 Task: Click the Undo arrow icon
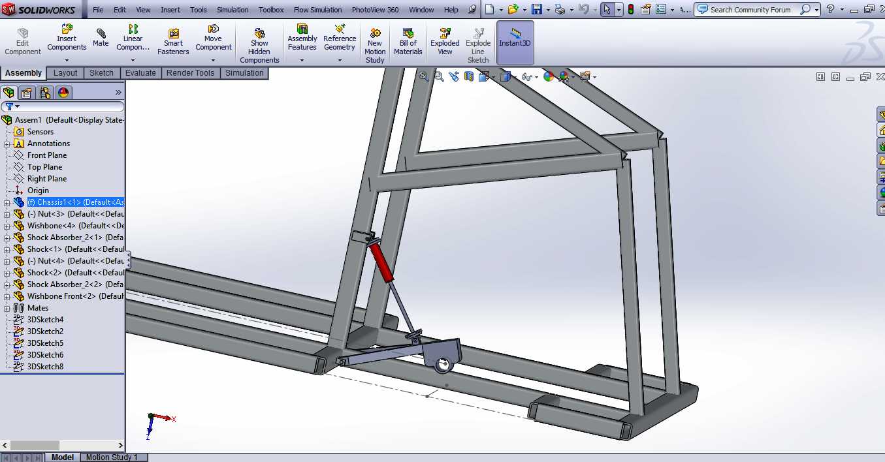[583, 9]
